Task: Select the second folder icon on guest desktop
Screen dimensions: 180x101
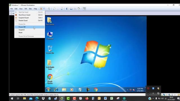Action: (50, 65)
